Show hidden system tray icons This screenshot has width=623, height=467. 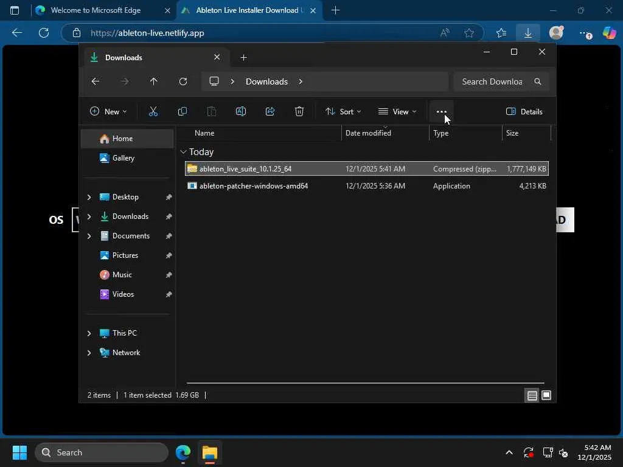[509, 452]
